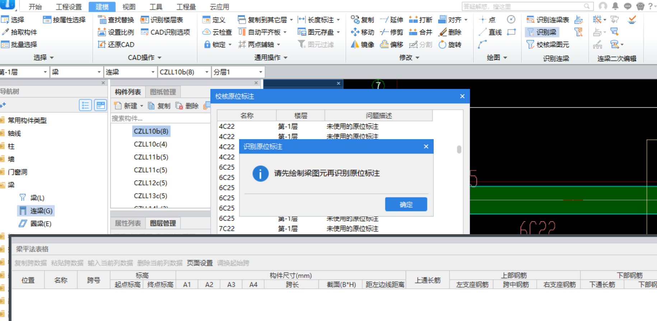Click 批量选择 tool
Viewport: 657px width, 321px height.
19,44
